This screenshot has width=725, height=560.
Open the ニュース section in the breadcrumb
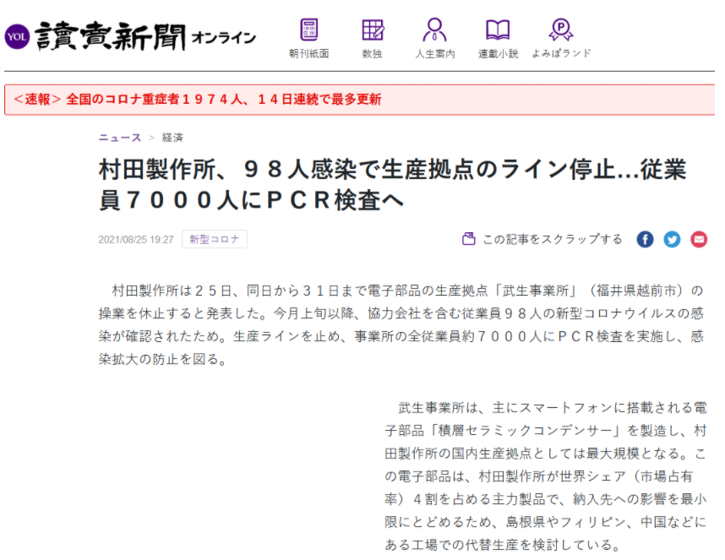click(x=117, y=137)
